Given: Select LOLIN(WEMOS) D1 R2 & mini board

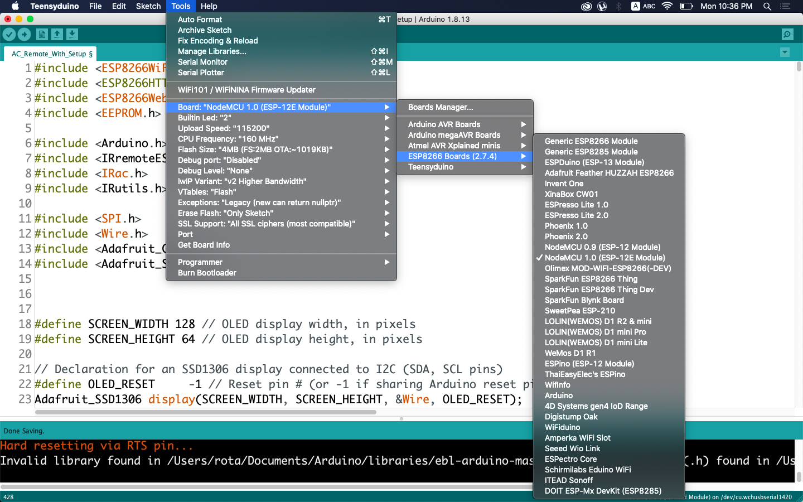Looking at the screenshot, I should point(609,321).
